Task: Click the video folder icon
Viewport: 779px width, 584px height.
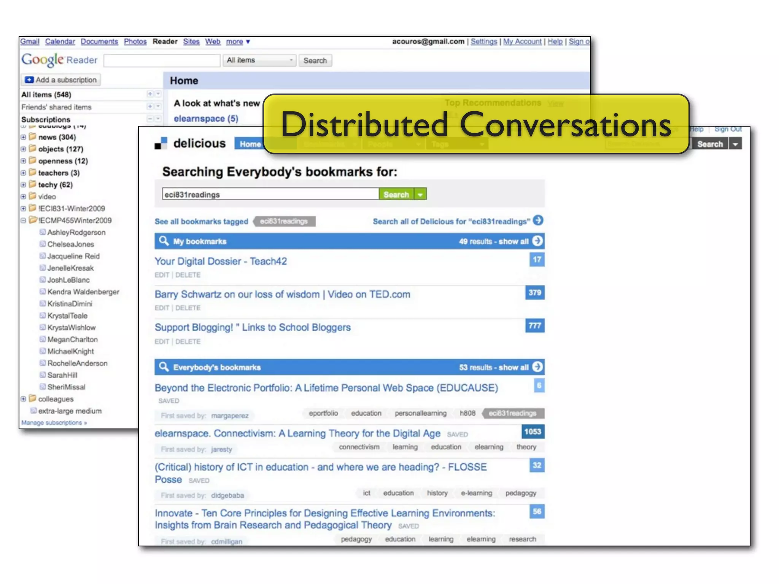Action: (33, 196)
